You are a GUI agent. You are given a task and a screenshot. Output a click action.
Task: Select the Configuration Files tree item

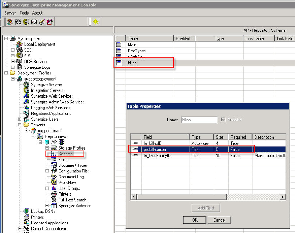(x=74, y=171)
